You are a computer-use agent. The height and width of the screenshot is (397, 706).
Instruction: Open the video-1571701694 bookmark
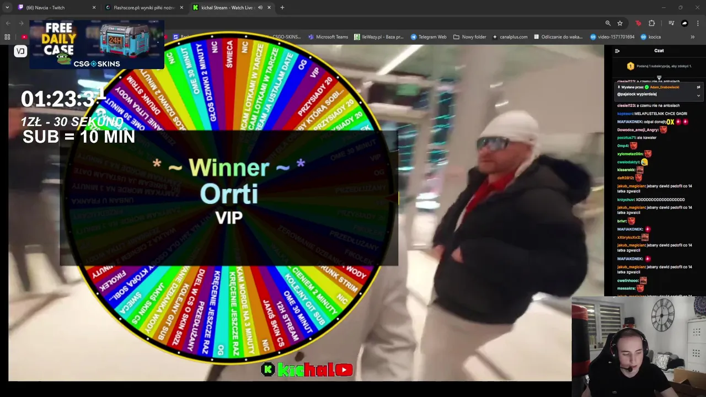pyautogui.click(x=612, y=37)
